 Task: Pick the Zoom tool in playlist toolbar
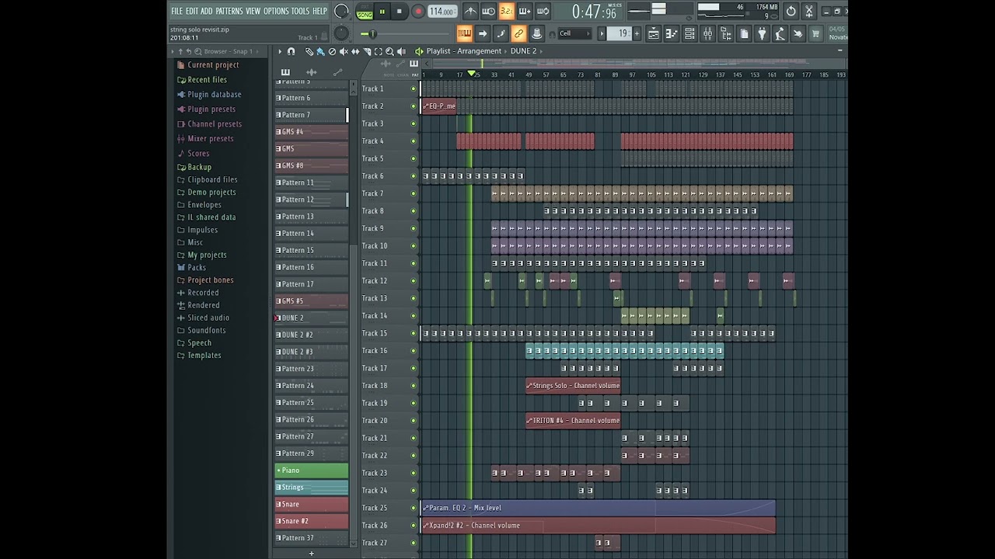coord(389,51)
